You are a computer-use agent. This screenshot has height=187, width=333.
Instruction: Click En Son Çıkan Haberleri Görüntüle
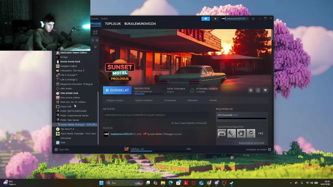(189, 123)
